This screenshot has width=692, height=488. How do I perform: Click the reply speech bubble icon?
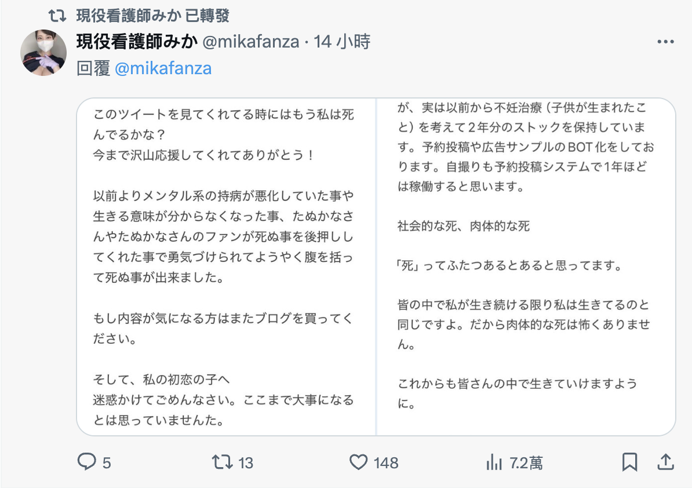[86, 462]
